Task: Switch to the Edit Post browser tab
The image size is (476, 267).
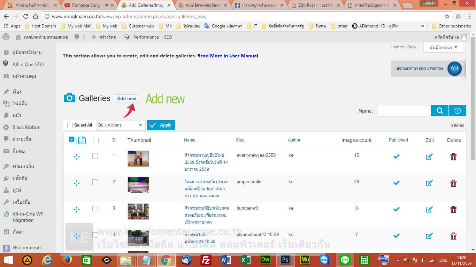Action: [x=316, y=5]
